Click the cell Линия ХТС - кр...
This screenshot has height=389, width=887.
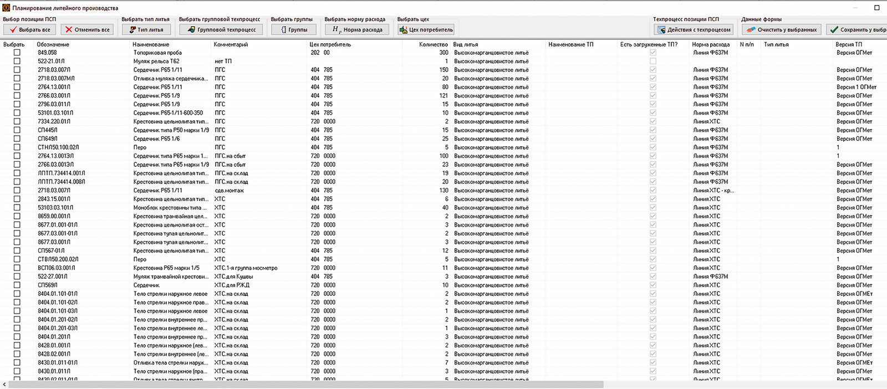point(713,190)
